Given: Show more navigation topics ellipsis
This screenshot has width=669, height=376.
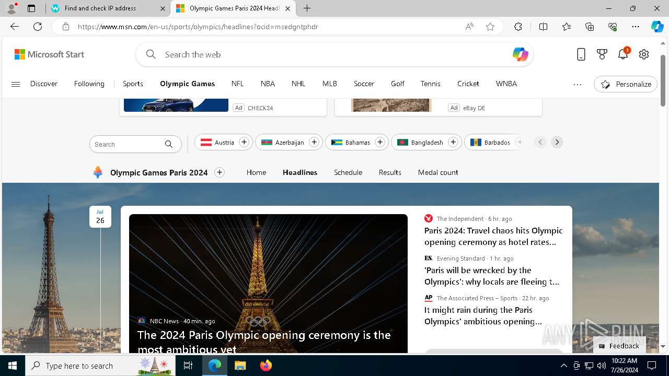Looking at the screenshot, I should 578,84.
